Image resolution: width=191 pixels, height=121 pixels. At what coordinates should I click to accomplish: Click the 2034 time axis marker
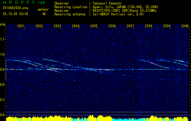76,26
